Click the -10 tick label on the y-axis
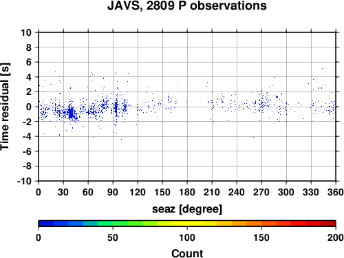This screenshot has height=258, width=344. [24, 181]
